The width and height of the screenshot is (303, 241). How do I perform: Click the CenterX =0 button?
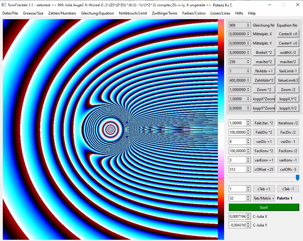pyautogui.click(x=288, y=34)
